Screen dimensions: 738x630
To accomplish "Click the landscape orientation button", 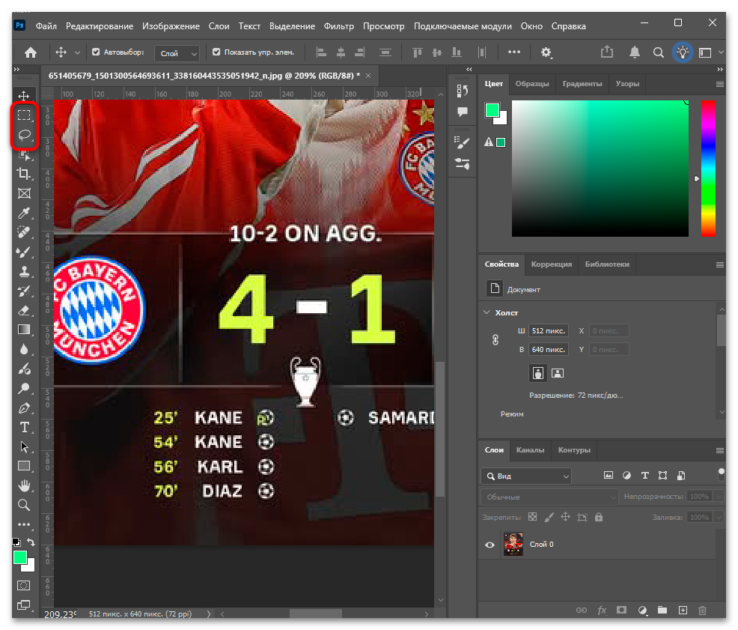I will tap(558, 373).
